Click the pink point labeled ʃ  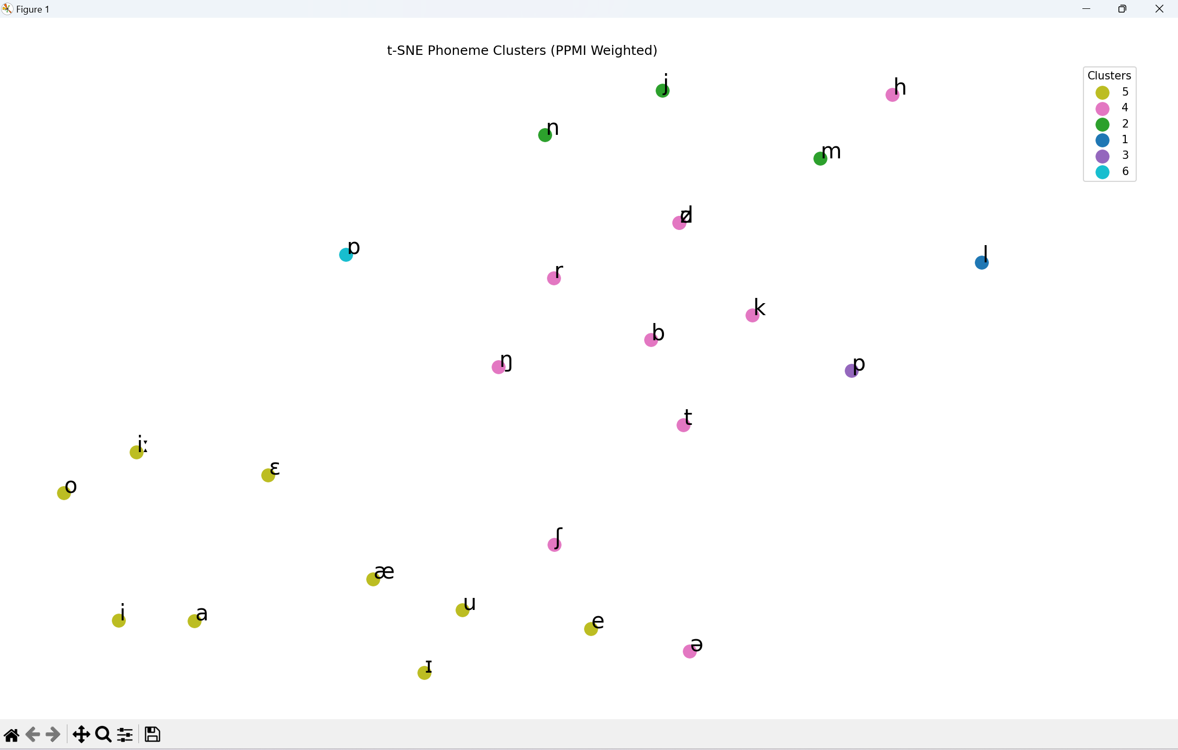[x=554, y=545]
